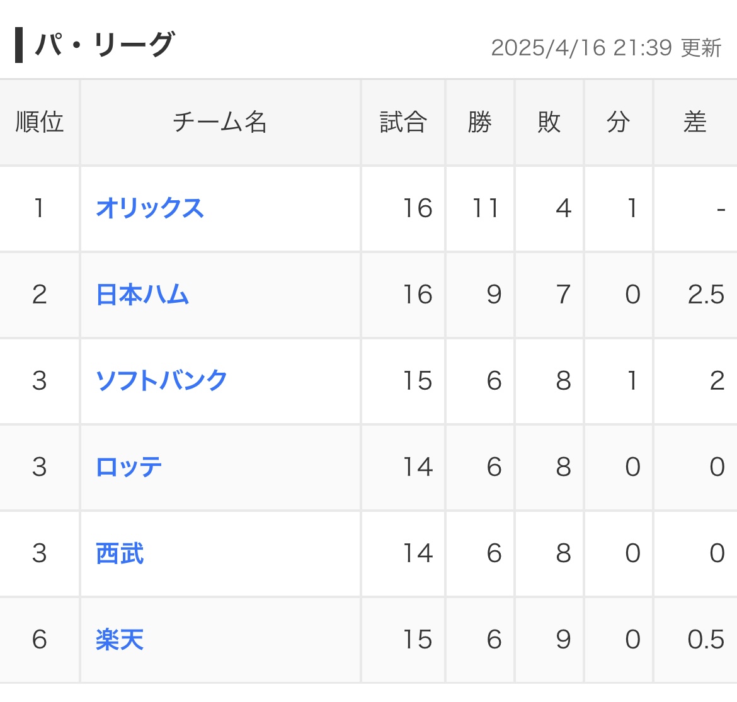This screenshot has height=702, width=737.
Task: Click オリックス's wins value 11
Action: [486, 208]
